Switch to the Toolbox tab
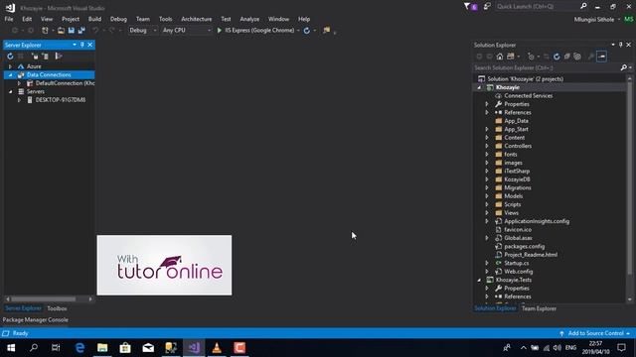The height and width of the screenshot is (357, 636). pyautogui.click(x=57, y=308)
